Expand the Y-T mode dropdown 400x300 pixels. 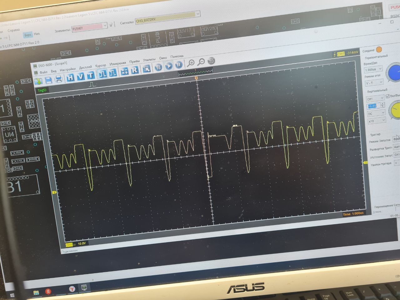tap(374, 83)
